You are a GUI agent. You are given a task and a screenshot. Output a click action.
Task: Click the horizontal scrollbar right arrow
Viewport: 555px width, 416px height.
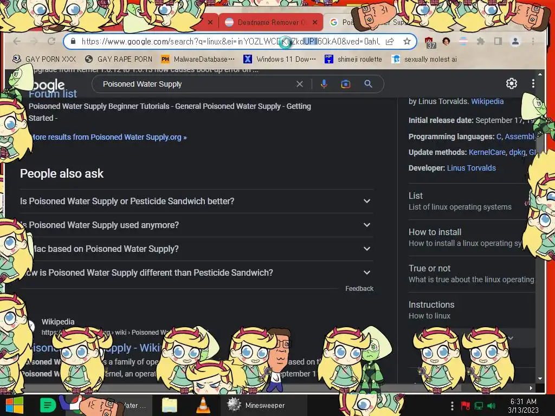pyautogui.click(x=531, y=388)
